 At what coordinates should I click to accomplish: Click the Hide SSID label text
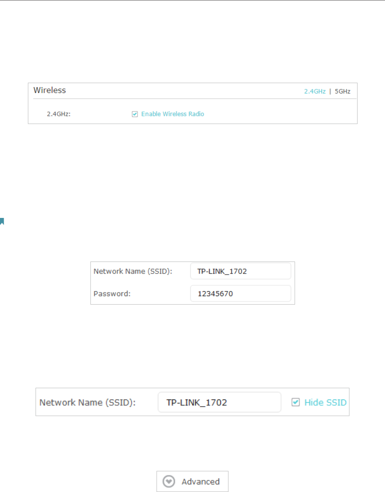[x=325, y=402]
